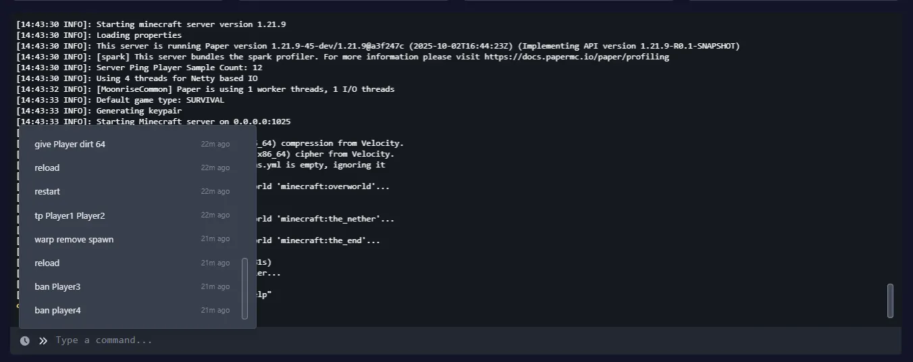913x362 pixels.
Task: Choose "warp remove spawn" from history
Action: coord(74,240)
